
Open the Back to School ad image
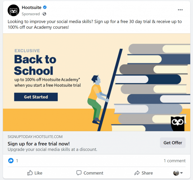point(96,82)
